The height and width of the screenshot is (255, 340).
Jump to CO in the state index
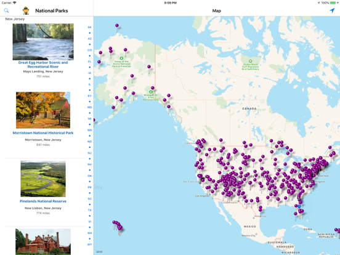point(89,50)
